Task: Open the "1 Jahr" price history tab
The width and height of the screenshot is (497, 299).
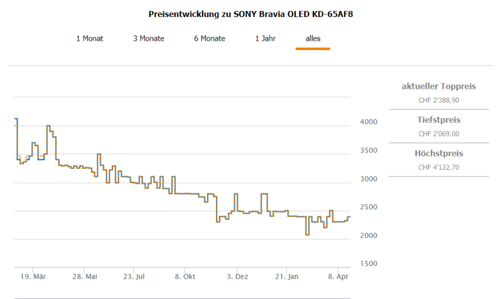Action: click(265, 39)
